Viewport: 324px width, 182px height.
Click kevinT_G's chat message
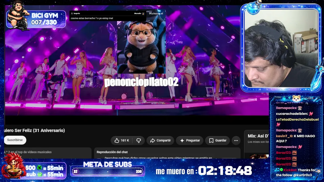coord(295,139)
